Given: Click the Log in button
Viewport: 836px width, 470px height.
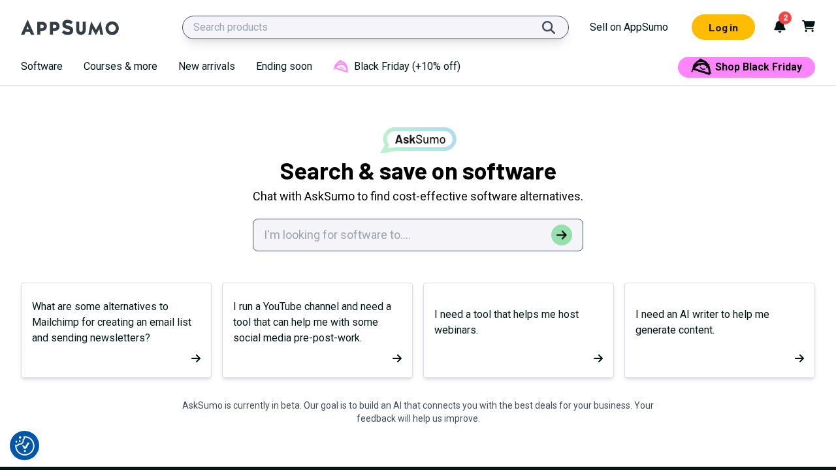Looking at the screenshot, I should 723,27.
